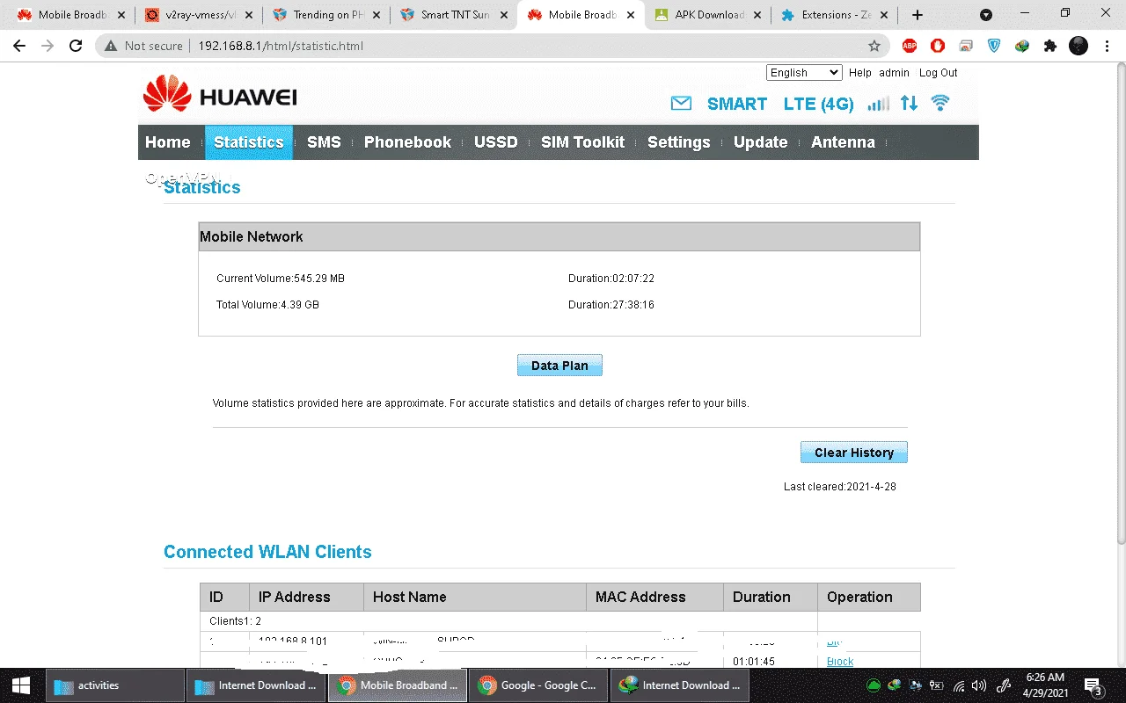Viewport: 1126px width, 703px height.
Task: Go back to the previous page
Action: tap(19, 46)
